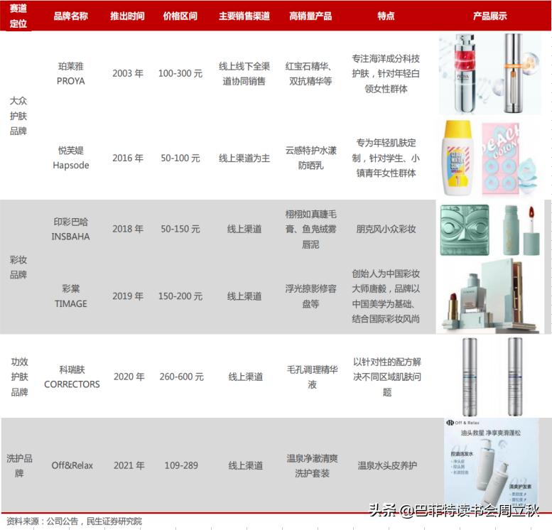552x530 pixels.
Task: Click the 红宝石精华、双抗精华等 product cell
Action: 310,74
